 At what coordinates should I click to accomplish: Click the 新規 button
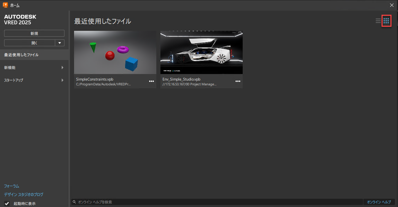(x=34, y=33)
